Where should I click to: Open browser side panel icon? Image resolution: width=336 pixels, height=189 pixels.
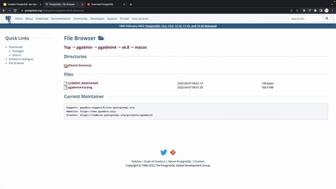pyautogui.click(x=321, y=10)
